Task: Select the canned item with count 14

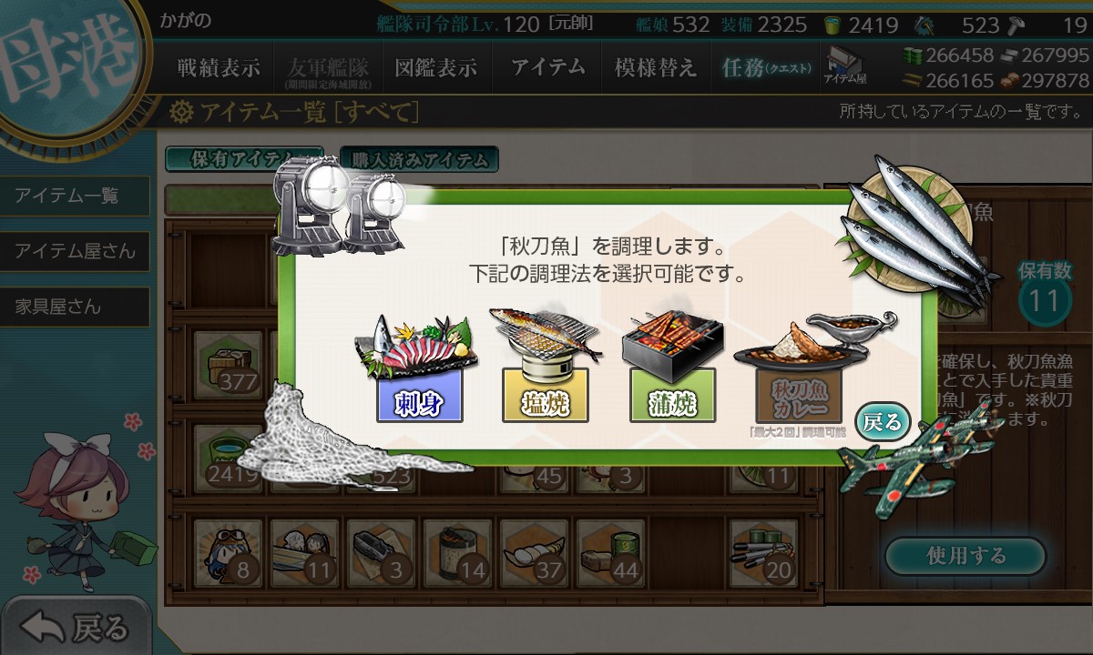Action: coord(457,553)
